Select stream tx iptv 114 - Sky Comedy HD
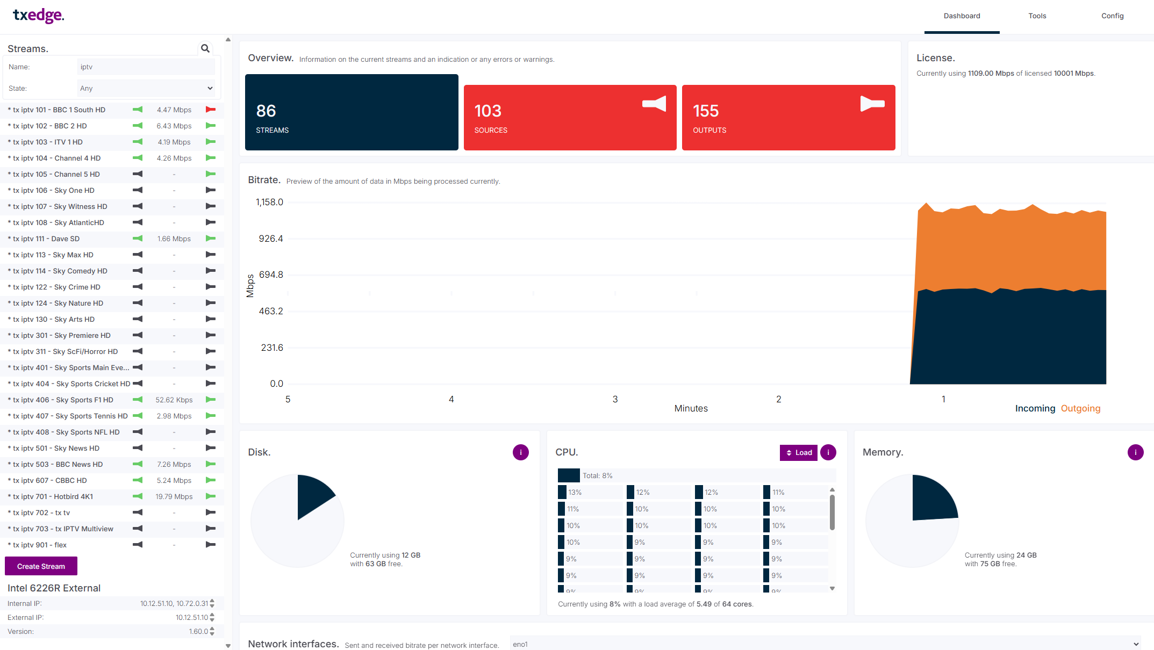 pyautogui.click(x=58, y=271)
